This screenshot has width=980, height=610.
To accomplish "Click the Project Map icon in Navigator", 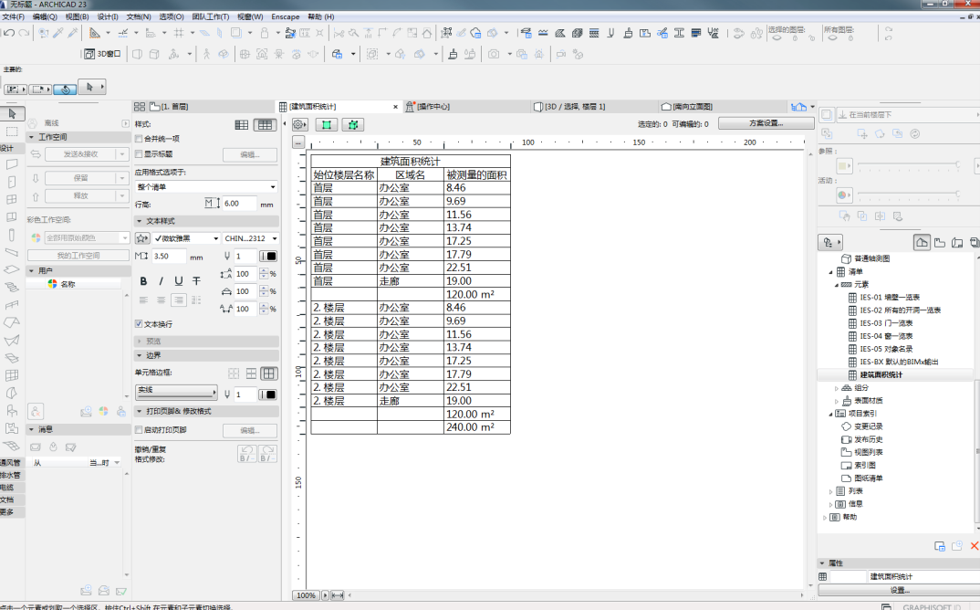I will click(922, 242).
